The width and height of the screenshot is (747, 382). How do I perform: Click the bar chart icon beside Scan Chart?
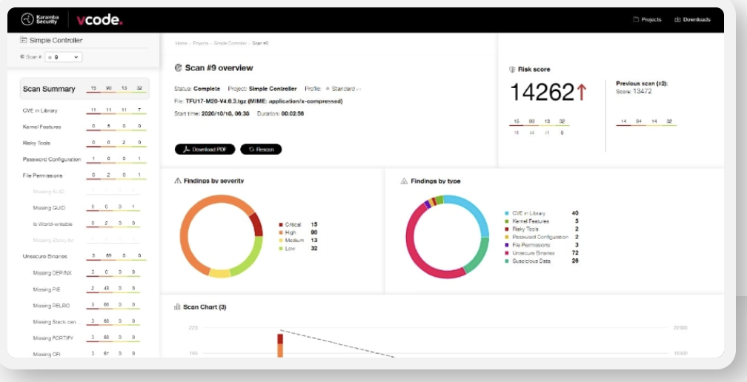tap(177, 306)
